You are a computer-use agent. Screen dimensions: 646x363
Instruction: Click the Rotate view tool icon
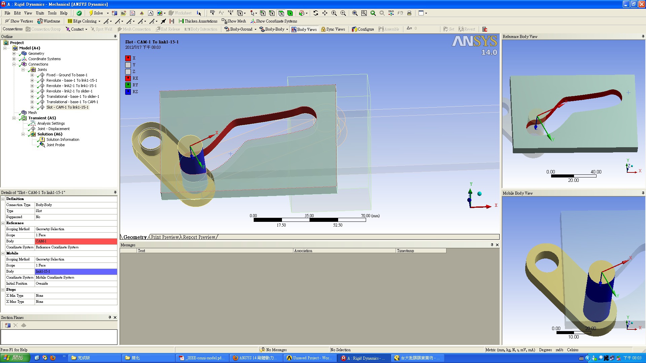click(x=316, y=13)
